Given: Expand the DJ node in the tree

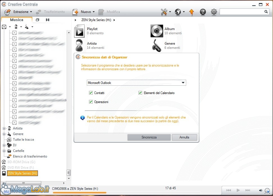Looking at the screenshot, I should [x=4, y=145].
